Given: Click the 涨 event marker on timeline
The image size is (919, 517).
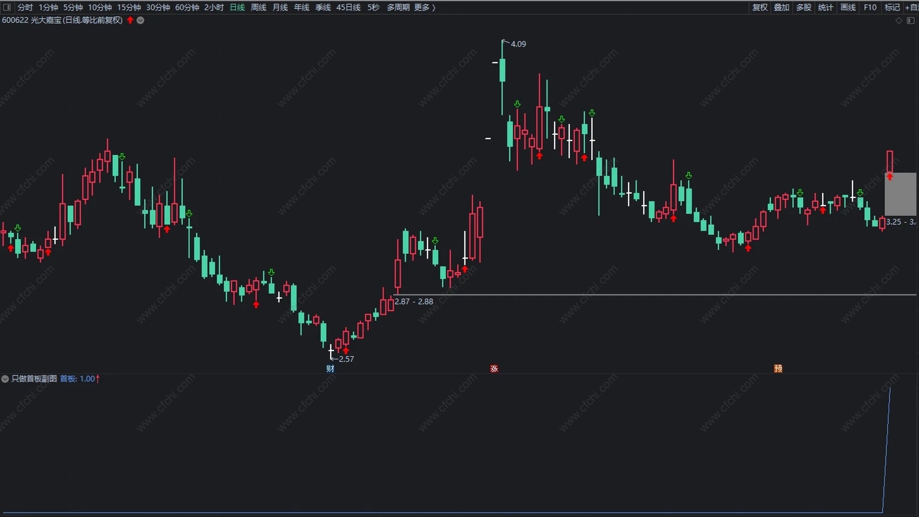Looking at the screenshot, I should 494,368.
